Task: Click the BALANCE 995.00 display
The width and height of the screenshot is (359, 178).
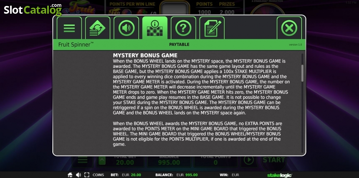Action: click(x=169, y=161)
